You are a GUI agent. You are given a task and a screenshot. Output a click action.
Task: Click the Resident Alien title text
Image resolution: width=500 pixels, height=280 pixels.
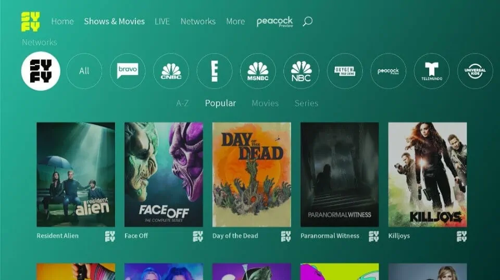tap(57, 236)
